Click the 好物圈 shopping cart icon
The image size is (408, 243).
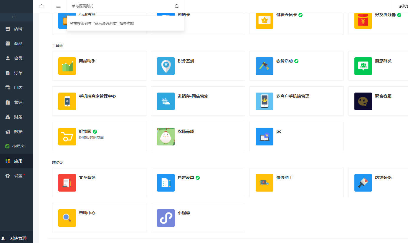tap(67, 137)
